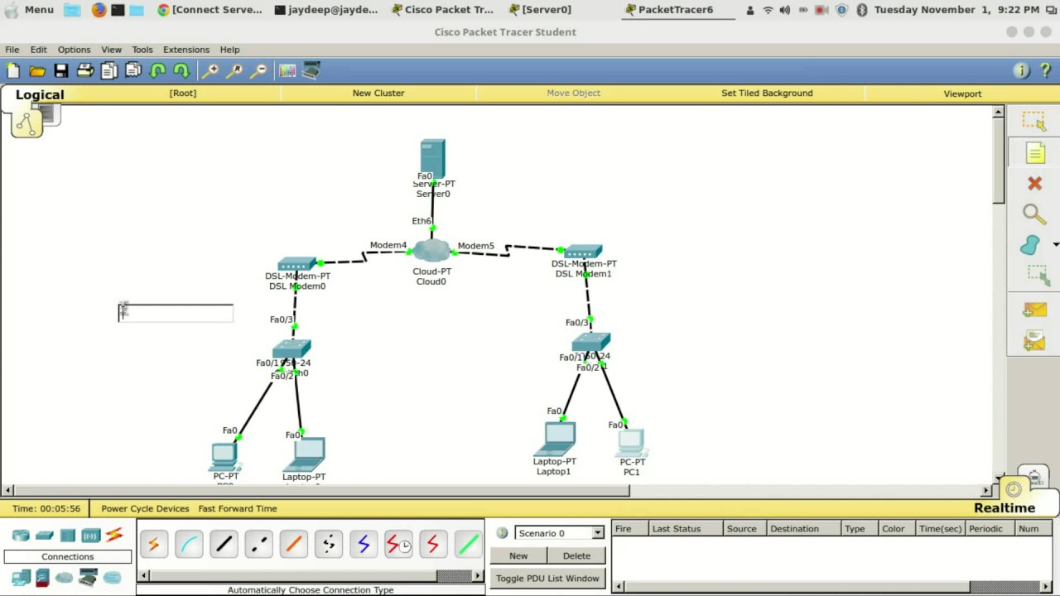Create a new scenario with New button

click(518, 555)
